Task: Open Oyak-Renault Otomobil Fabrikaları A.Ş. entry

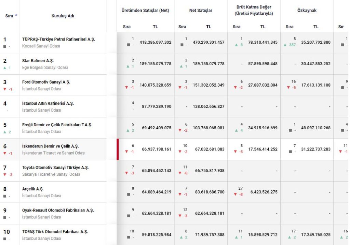Action: tap(58, 210)
